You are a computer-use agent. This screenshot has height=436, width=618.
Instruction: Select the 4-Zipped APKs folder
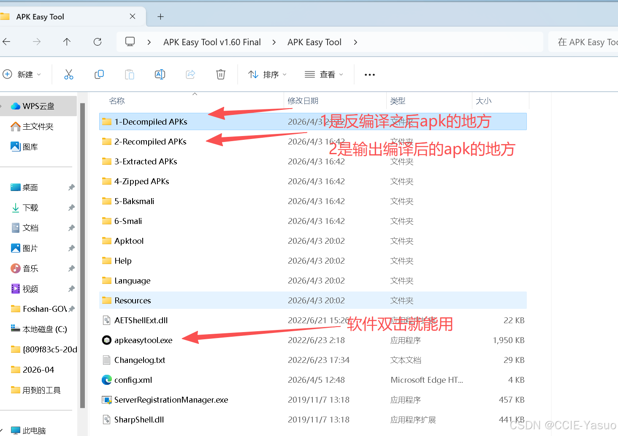tap(313, 181)
